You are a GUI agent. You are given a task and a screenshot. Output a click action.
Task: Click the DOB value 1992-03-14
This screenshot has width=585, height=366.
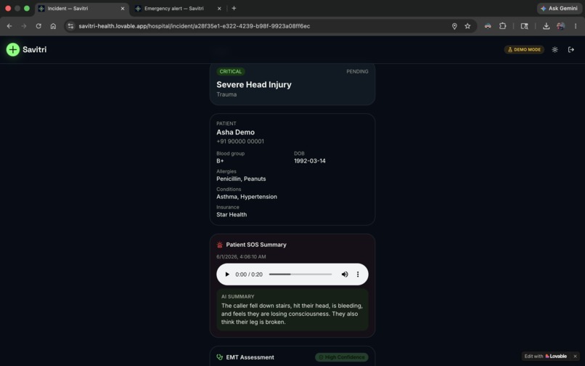click(x=310, y=161)
